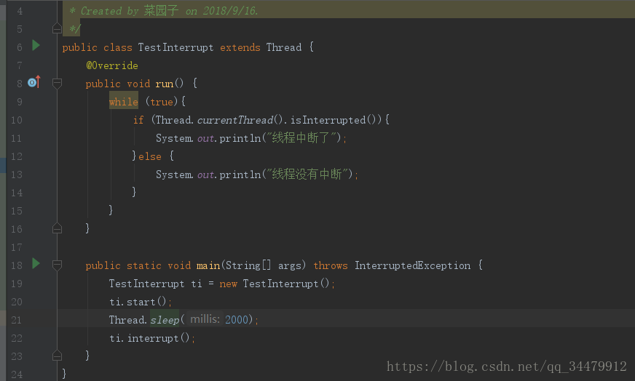Click 'extends' keyword in class declaration
Viewport: 635px width, 381px height.
click(240, 47)
